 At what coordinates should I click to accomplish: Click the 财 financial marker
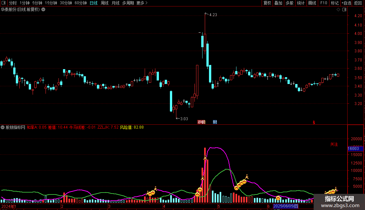[215, 122]
